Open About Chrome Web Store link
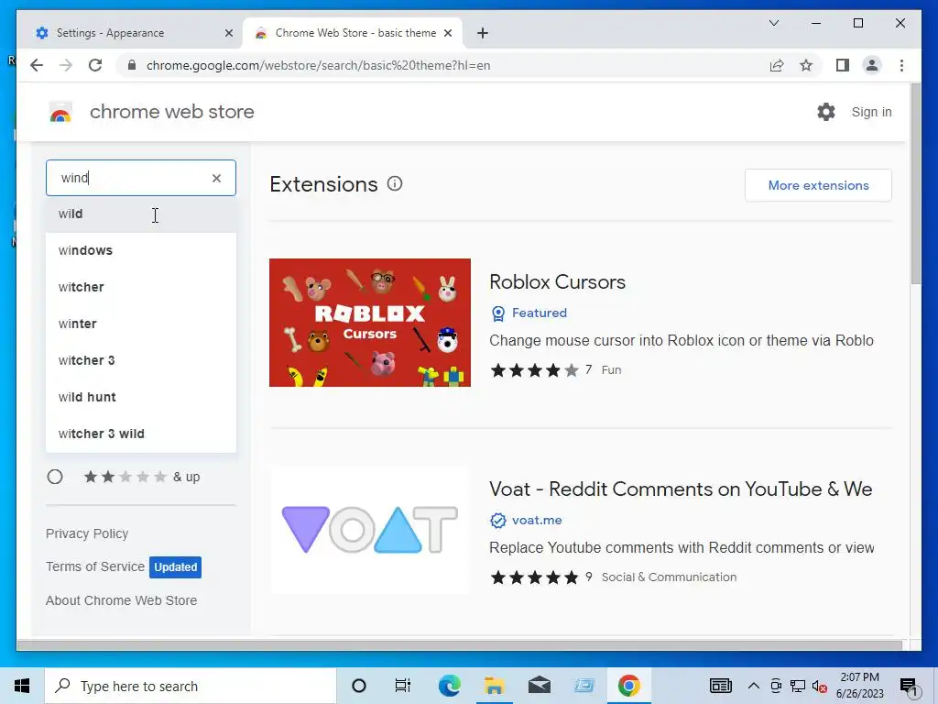The height and width of the screenshot is (704, 938). (x=121, y=600)
